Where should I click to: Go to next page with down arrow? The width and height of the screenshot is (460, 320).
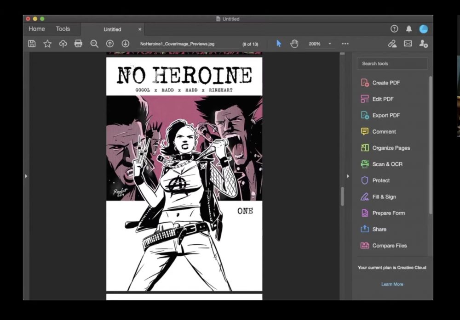coord(125,44)
